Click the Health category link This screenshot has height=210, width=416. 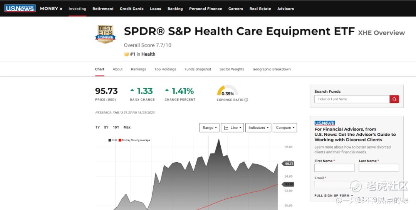[148, 54]
